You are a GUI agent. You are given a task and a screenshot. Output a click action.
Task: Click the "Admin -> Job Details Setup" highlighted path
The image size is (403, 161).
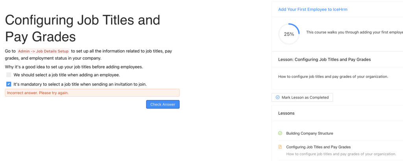tap(43, 51)
